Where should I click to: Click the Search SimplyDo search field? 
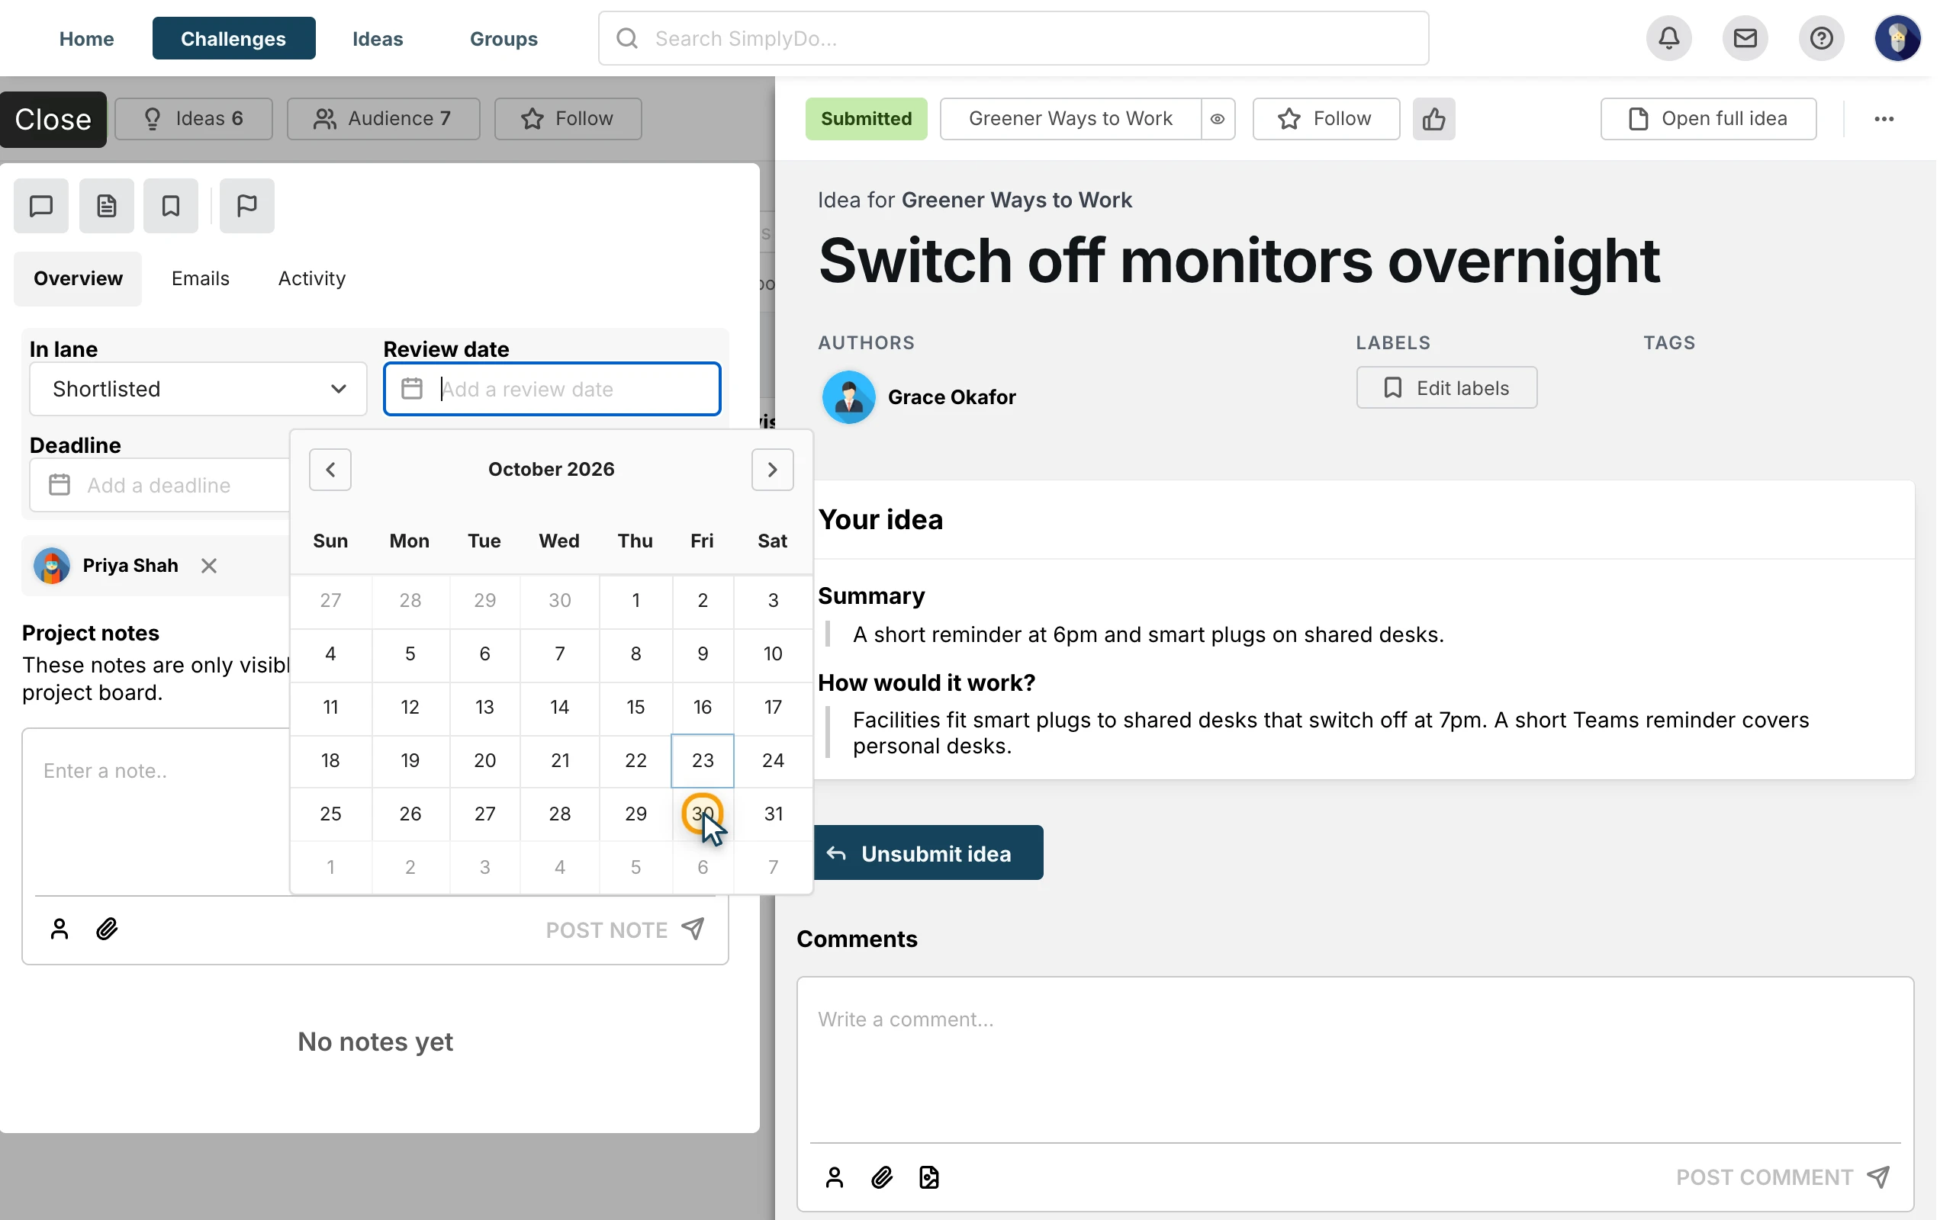pos(1014,38)
